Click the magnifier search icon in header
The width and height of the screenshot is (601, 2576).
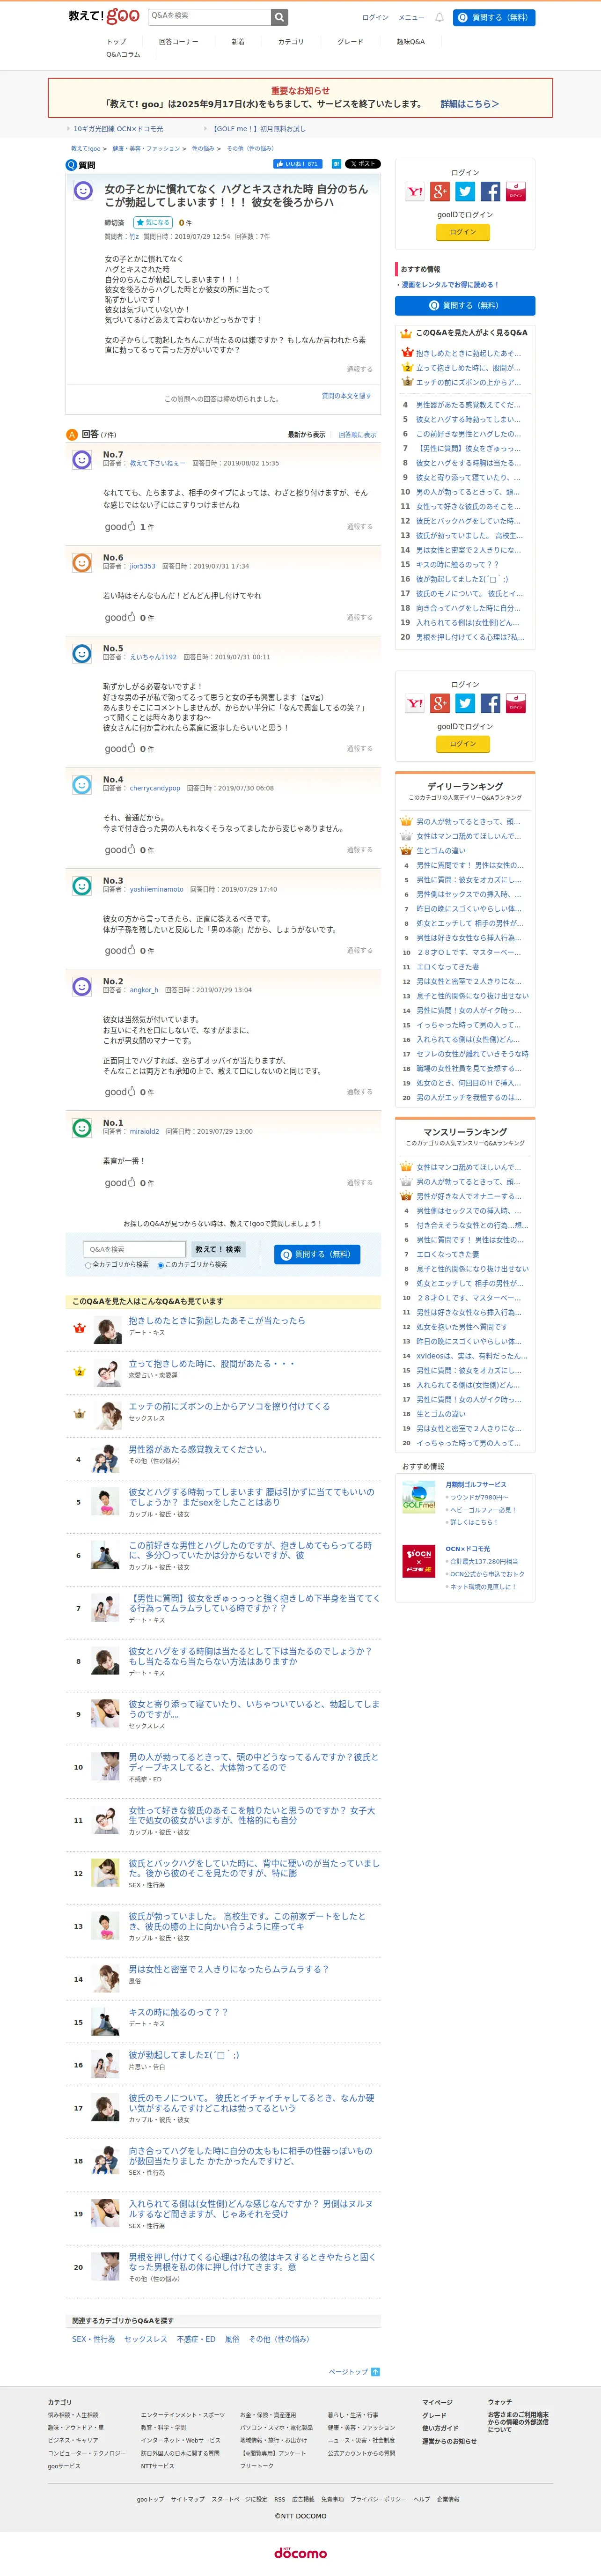(280, 17)
